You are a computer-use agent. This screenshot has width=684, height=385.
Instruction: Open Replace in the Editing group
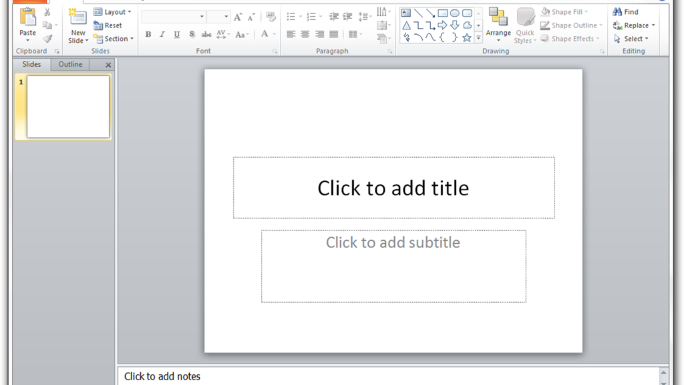click(x=633, y=25)
